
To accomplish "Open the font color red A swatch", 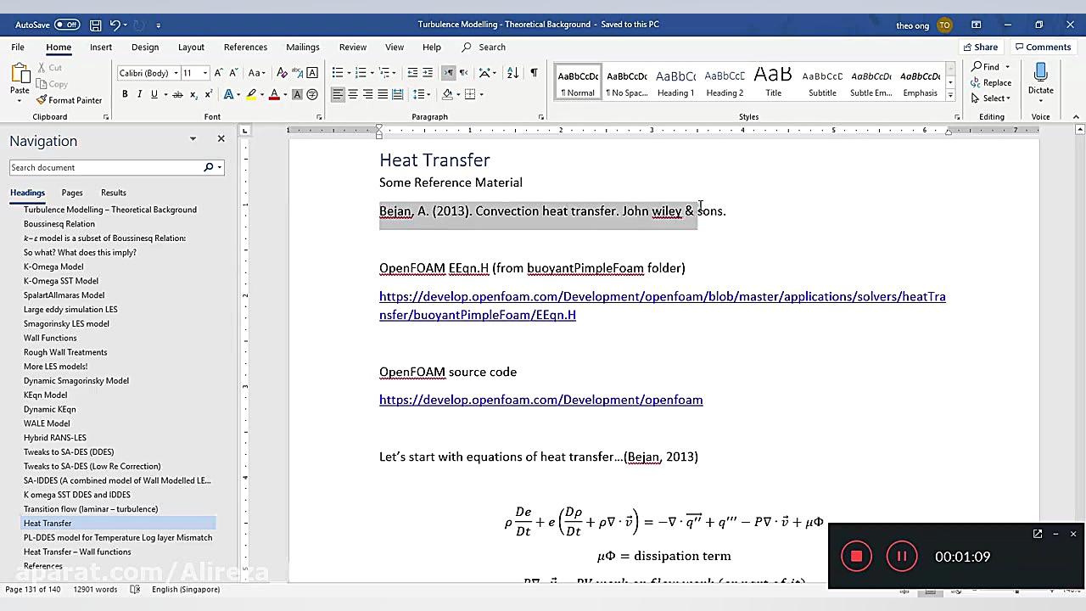I will coord(273,94).
